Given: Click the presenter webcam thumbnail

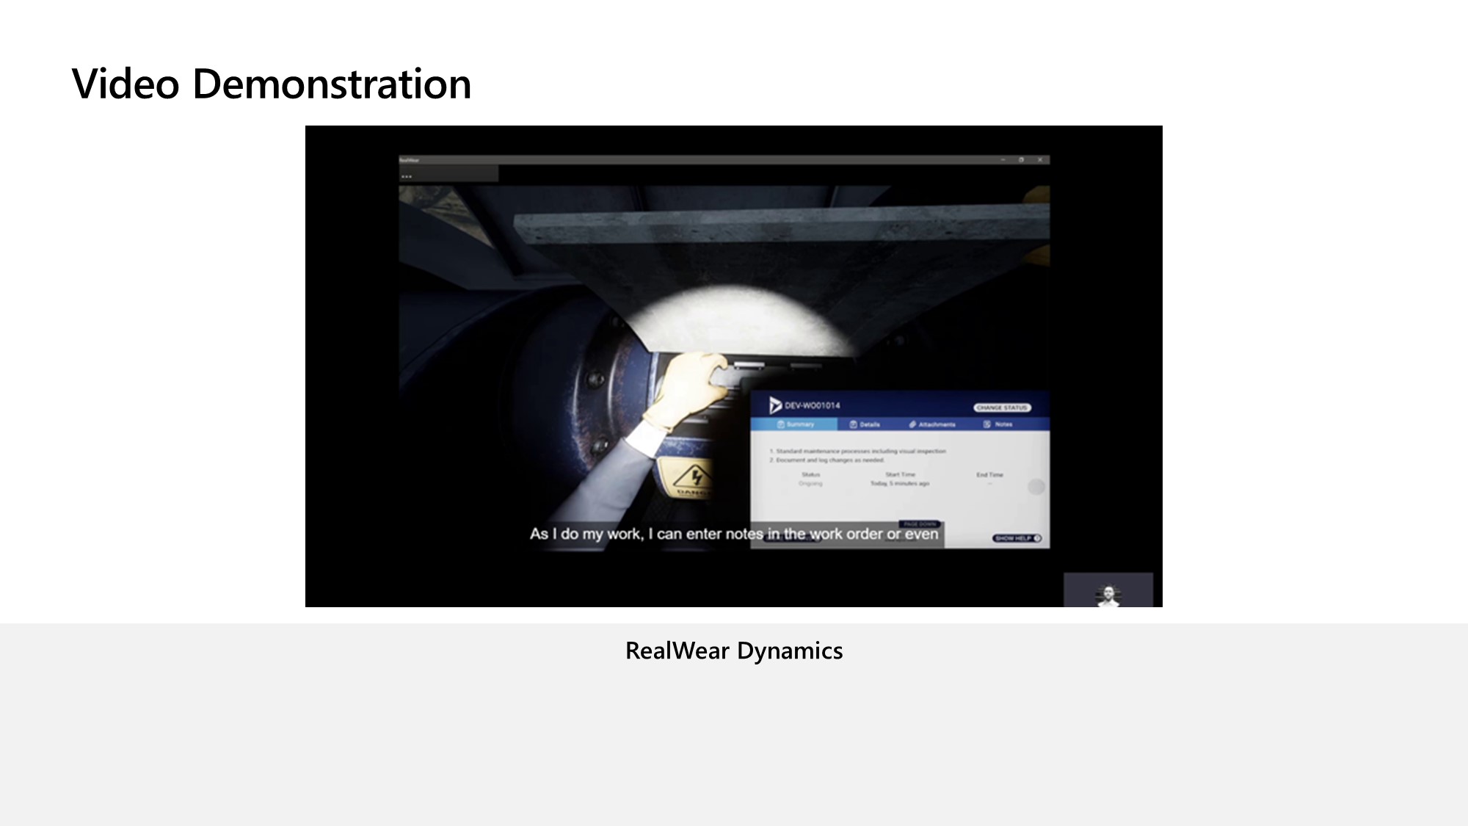Looking at the screenshot, I should [x=1108, y=590].
